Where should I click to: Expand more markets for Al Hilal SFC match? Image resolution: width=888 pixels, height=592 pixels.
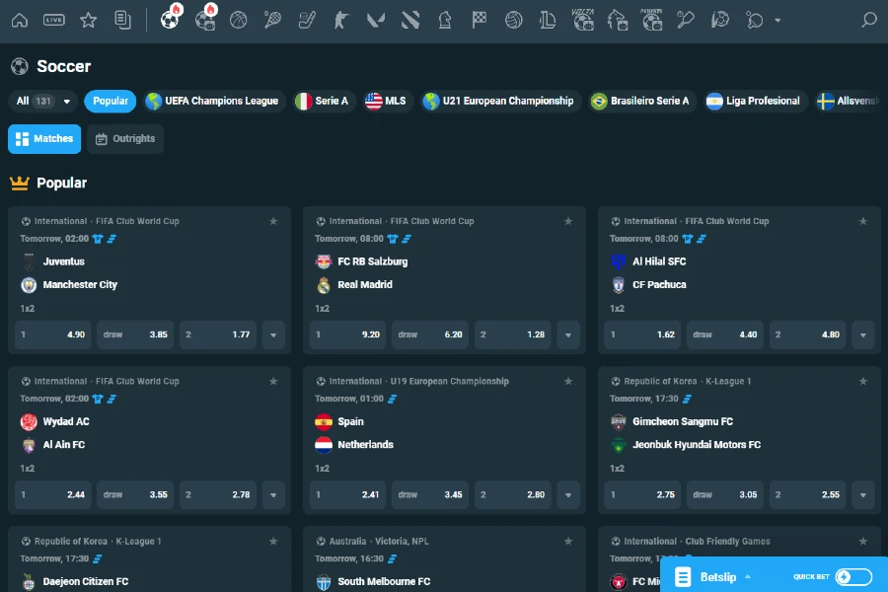pyautogui.click(x=863, y=334)
